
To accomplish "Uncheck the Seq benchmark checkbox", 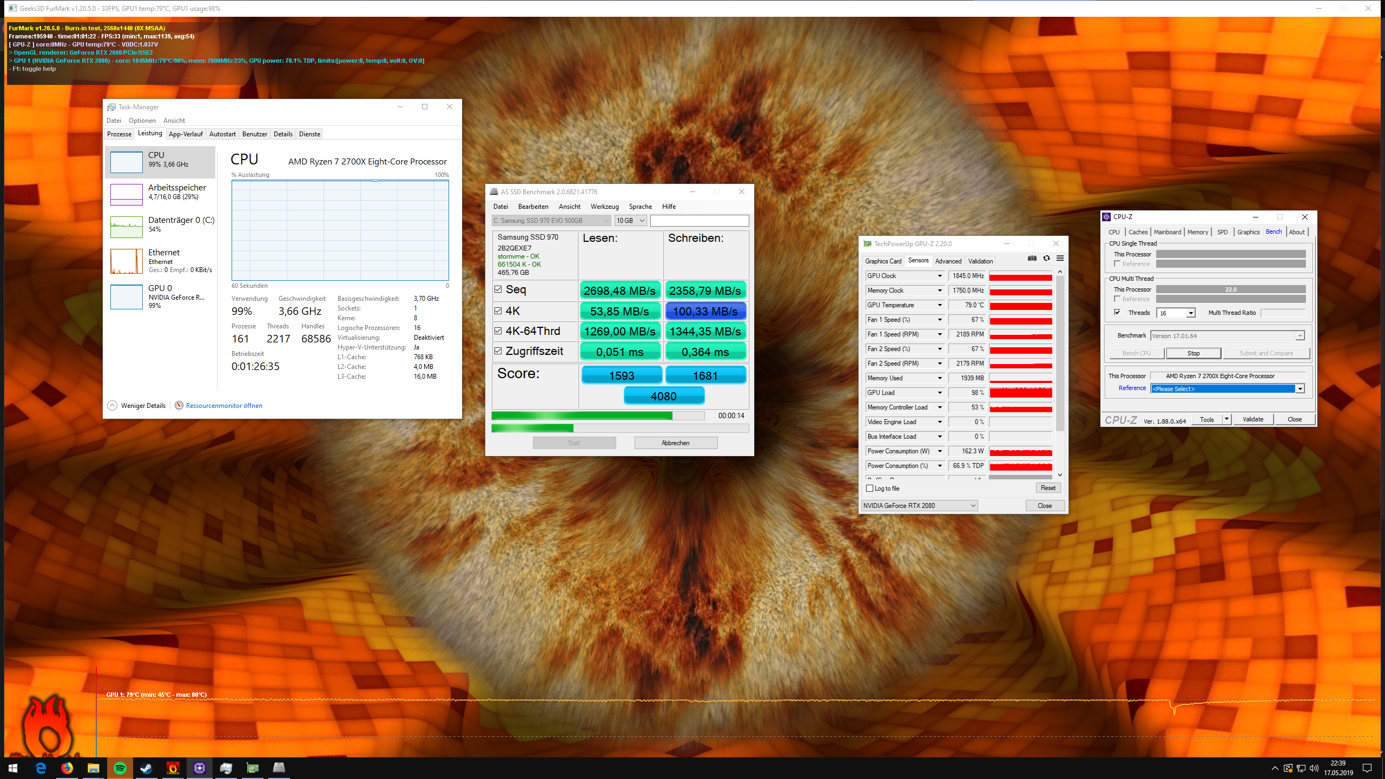I will click(x=498, y=289).
